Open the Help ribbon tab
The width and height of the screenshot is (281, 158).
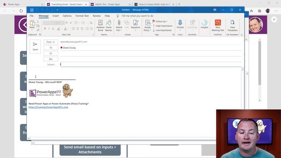(x=107, y=16)
